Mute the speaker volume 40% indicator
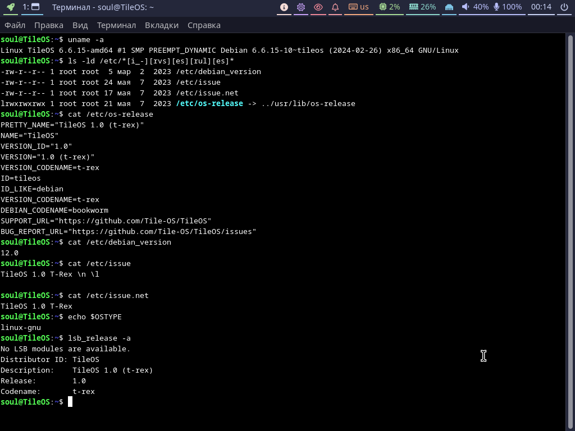The width and height of the screenshot is (575, 431). (x=475, y=7)
